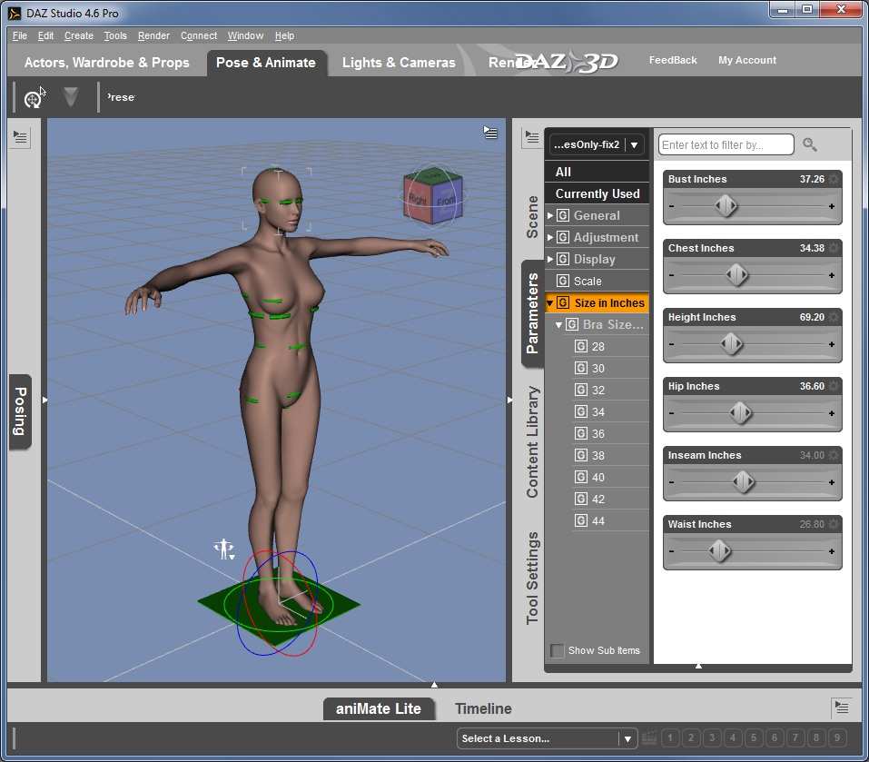869x762 pixels.
Task: Collapse the Size in Inches group
Action: coord(549,303)
